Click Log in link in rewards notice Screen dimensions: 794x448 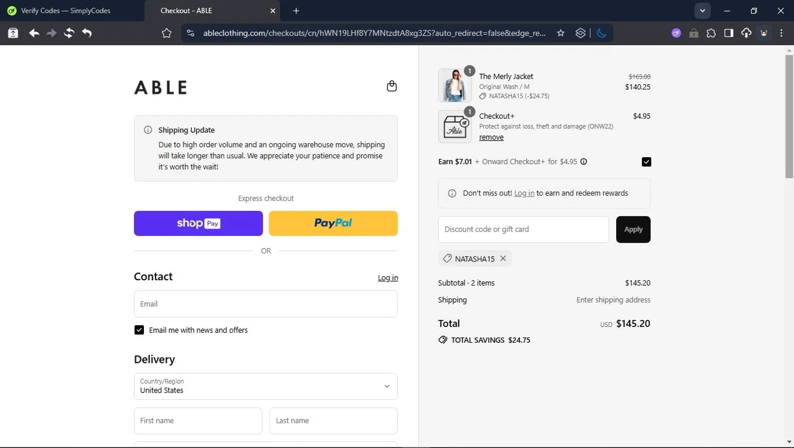click(x=524, y=193)
